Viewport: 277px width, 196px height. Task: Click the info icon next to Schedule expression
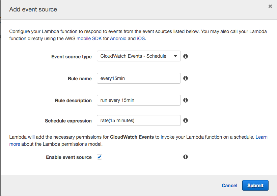coord(185,120)
